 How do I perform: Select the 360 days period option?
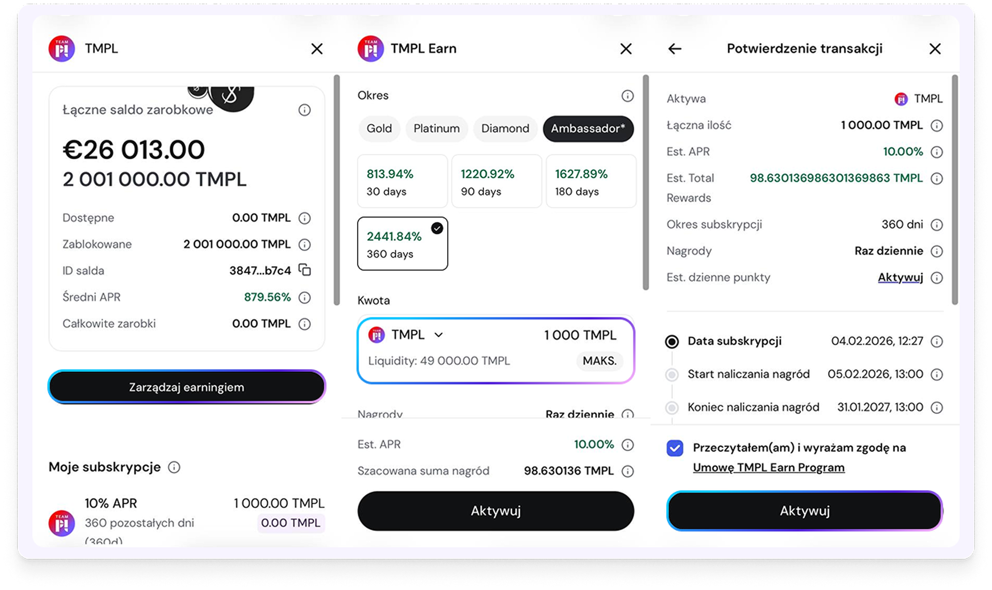coord(402,244)
